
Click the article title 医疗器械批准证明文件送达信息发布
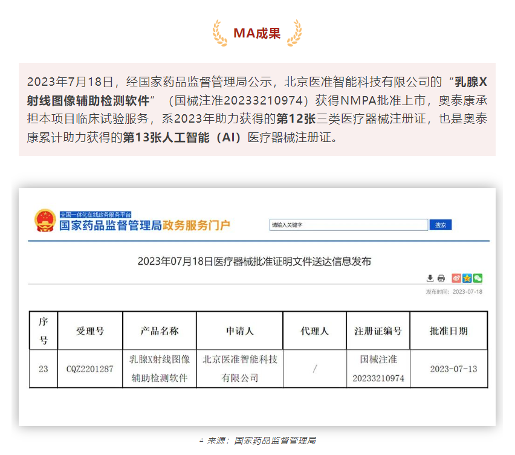click(254, 261)
